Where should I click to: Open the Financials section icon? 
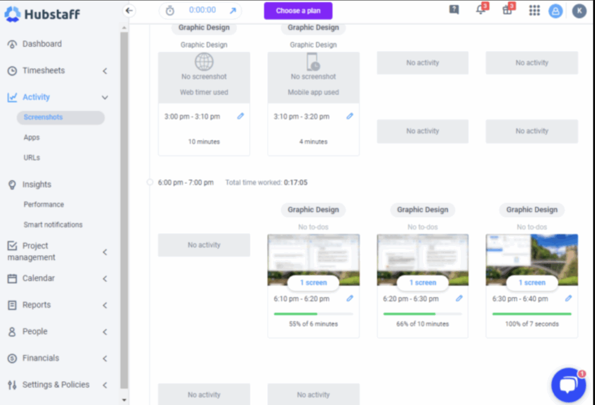tap(12, 358)
